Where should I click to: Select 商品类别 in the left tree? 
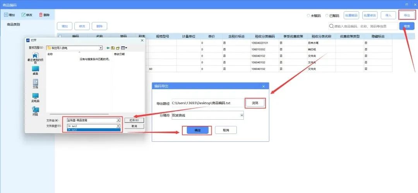[14, 24]
